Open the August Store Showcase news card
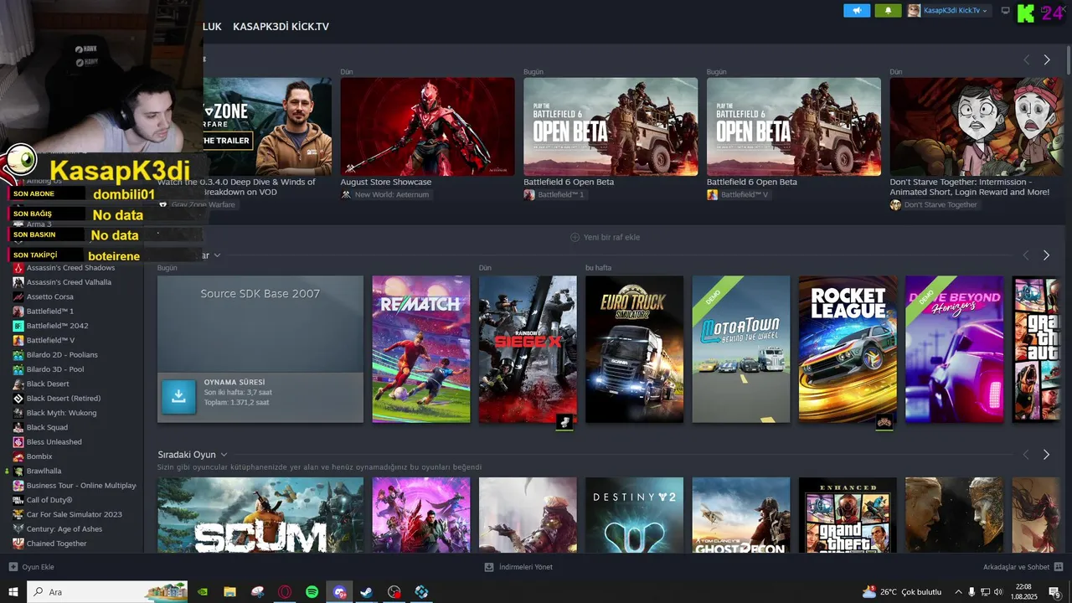Screen dimensions: 1072x603 pyautogui.click(x=427, y=126)
